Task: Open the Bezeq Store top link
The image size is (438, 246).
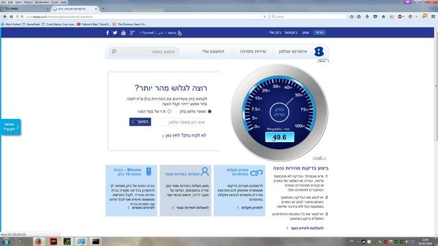Action: tap(291, 33)
